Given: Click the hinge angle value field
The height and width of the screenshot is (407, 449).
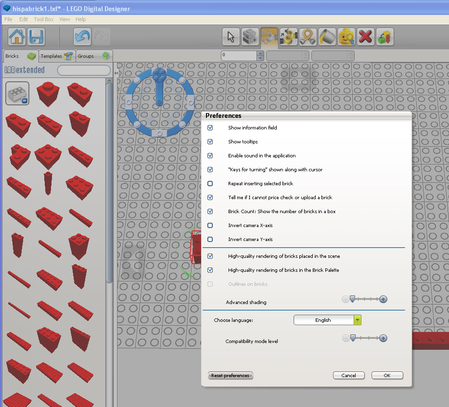Looking at the screenshot, I should [x=239, y=56].
